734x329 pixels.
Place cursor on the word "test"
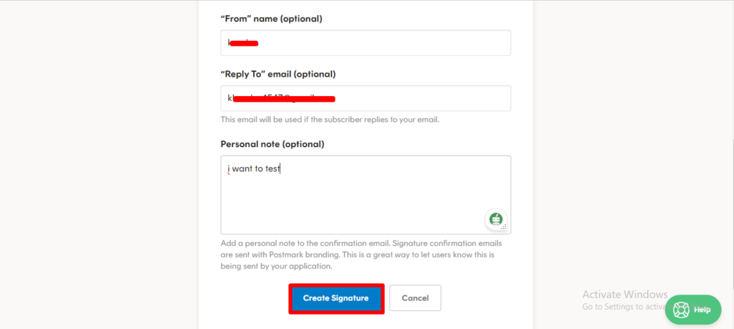pyautogui.click(x=272, y=169)
